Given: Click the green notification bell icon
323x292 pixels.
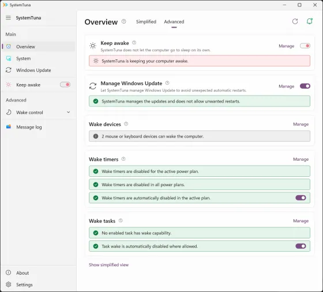Looking at the screenshot, I should tap(309, 21).
